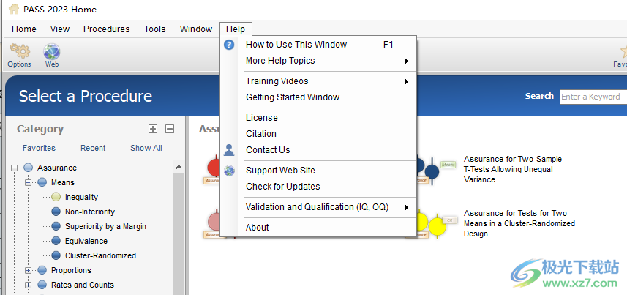Select the Cluster-Randomized tree item
The image size is (627, 295).
point(100,255)
